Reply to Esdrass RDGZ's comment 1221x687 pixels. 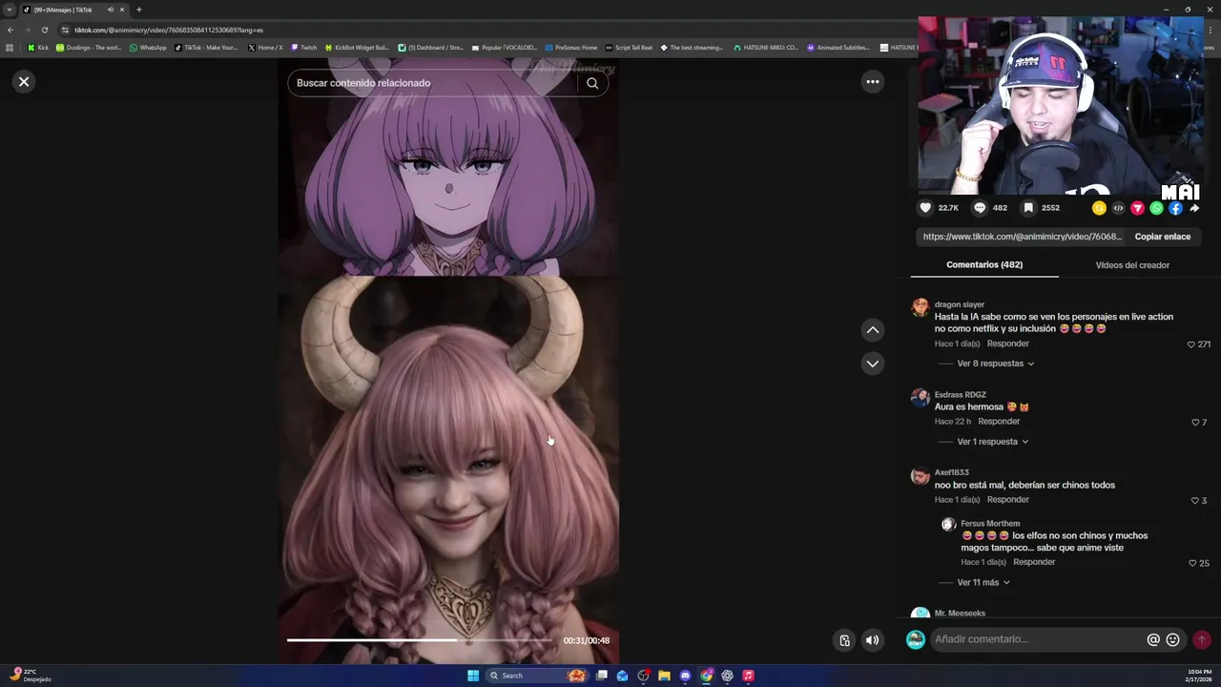pyautogui.click(x=999, y=422)
